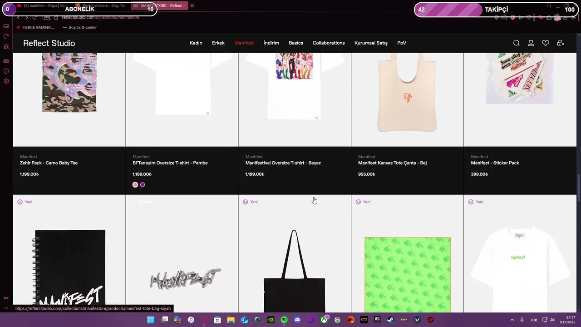Open Zehir Pack - Camo Baby Tee product
This screenshot has height=327, width=581.
[x=49, y=163]
